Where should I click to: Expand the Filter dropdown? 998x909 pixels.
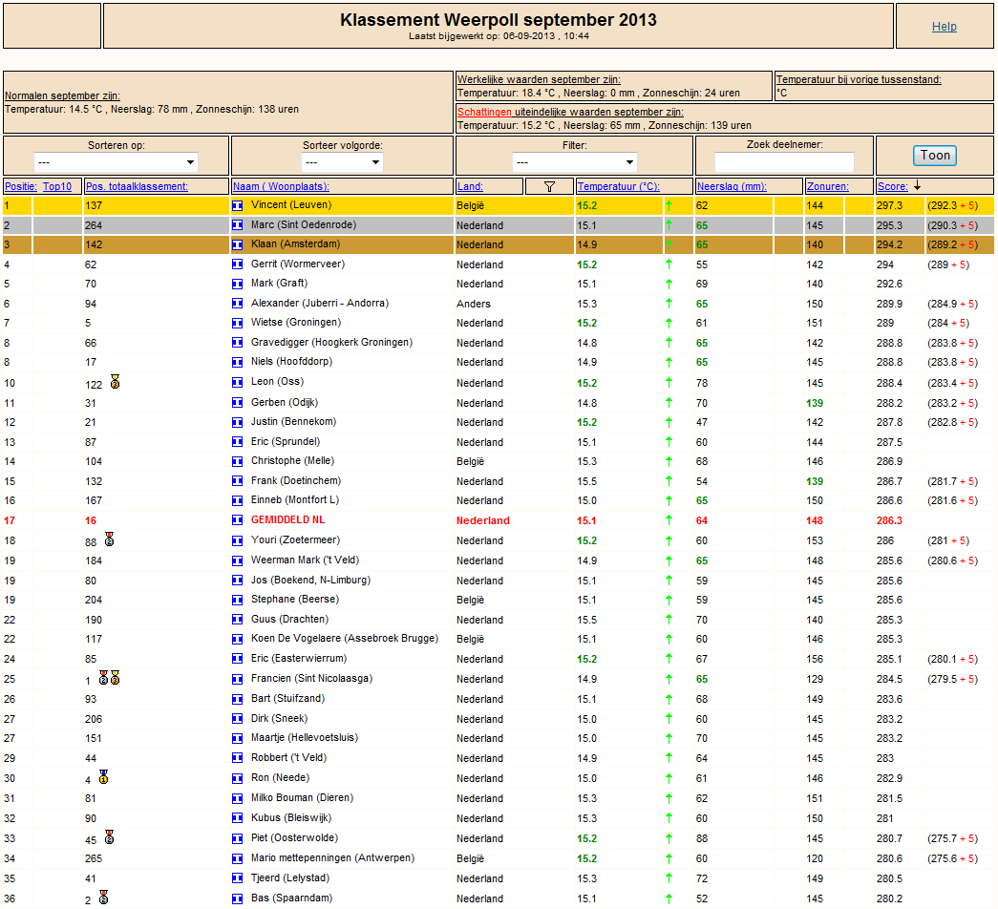[574, 162]
